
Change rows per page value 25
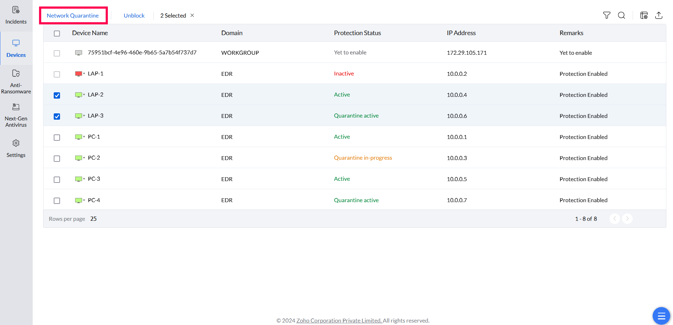click(93, 219)
